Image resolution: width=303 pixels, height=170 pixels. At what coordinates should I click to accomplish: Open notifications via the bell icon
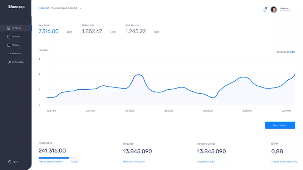[265, 10]
